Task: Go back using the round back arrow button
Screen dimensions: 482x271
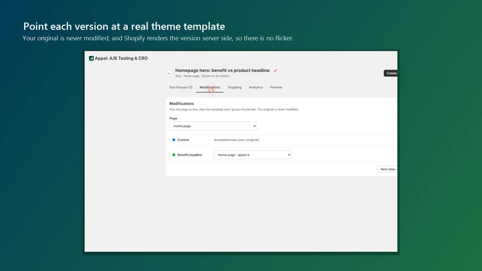Action: (x=169, y=73)
